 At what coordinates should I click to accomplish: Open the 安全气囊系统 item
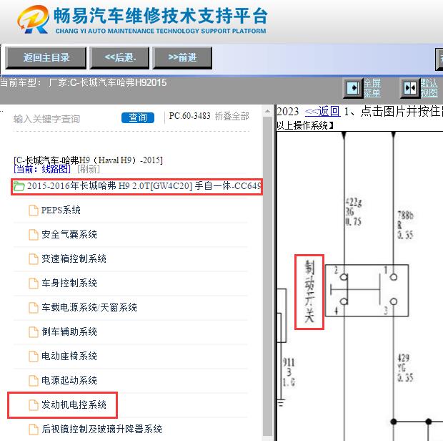(x=69, y=234)
